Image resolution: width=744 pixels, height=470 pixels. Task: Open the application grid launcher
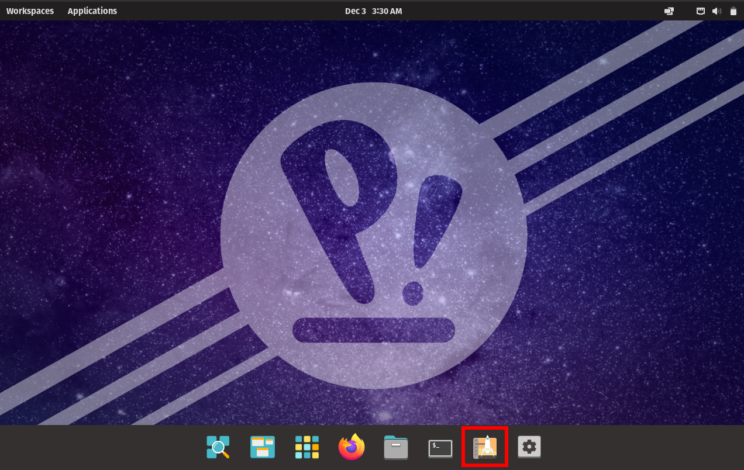pos(307,447)
